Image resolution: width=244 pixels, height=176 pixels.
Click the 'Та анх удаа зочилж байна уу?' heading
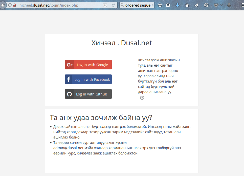(101, 118)
